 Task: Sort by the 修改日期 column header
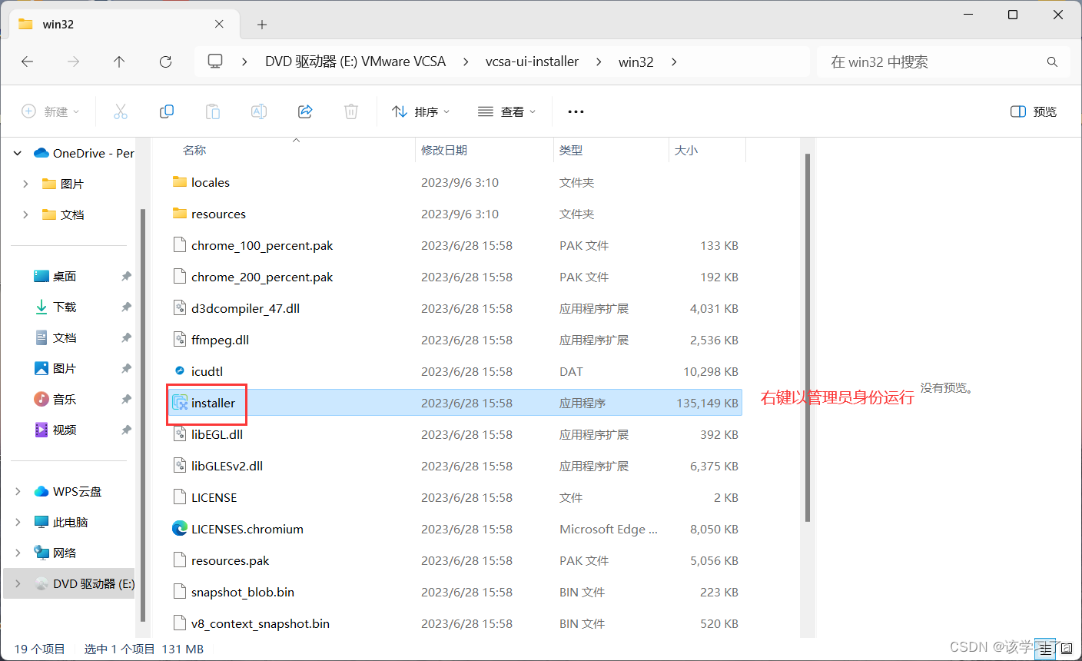(x=444, y=150)
